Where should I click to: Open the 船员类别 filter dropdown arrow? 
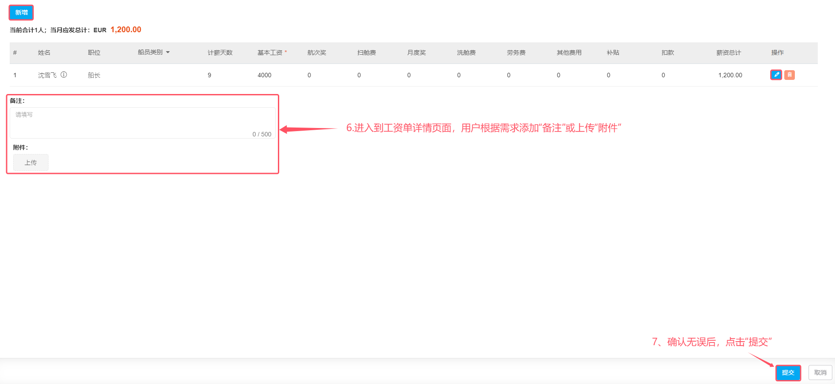click(x=168, y=53)
